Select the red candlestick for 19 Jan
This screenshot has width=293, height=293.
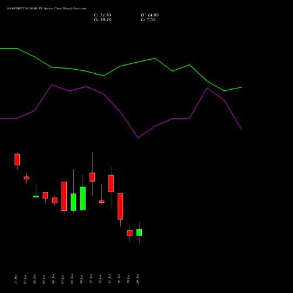click(130, 233)
